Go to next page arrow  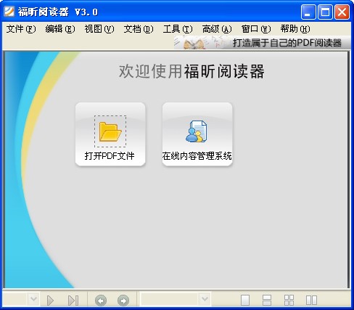(x=50, y=301)
